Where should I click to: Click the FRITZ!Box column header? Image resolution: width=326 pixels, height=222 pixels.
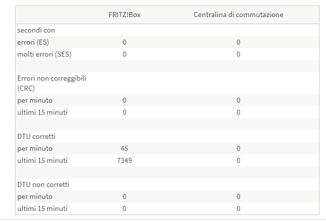click(124, 15)
